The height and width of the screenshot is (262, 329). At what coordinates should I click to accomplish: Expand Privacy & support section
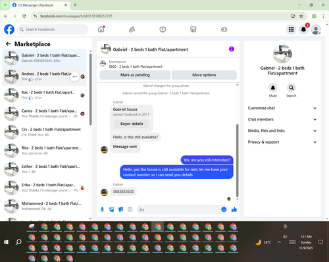(282, 142)
